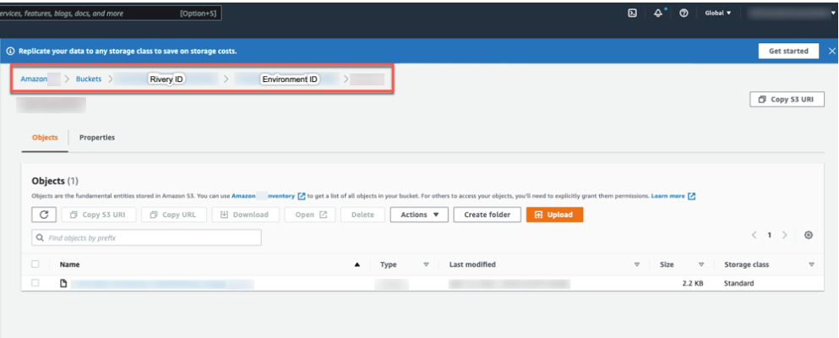839x338 pixels.
Task: Click the help question mark icon
Action: coord(683,14)
